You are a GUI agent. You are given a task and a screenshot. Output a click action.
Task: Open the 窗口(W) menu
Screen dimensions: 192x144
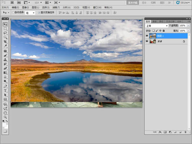tap(97, 8)
